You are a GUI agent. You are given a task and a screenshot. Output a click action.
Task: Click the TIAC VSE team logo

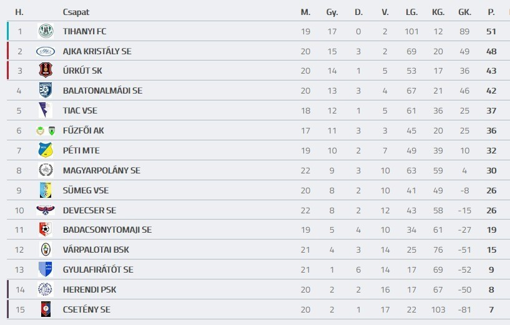(x=46, y=110)
